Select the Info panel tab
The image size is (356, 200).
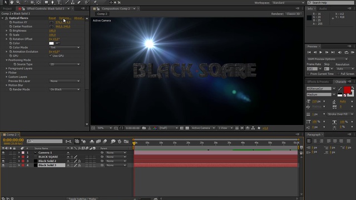point(310,9)
